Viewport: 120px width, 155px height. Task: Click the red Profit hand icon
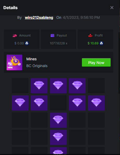(x=90, y=35)
